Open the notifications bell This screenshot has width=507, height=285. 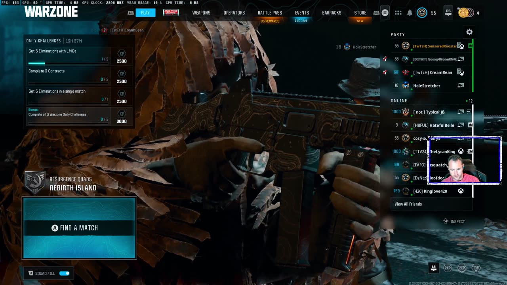pos(410,13)
